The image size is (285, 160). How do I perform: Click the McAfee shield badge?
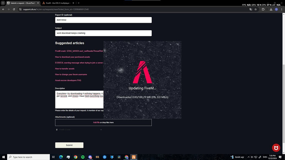coord(276,148)
